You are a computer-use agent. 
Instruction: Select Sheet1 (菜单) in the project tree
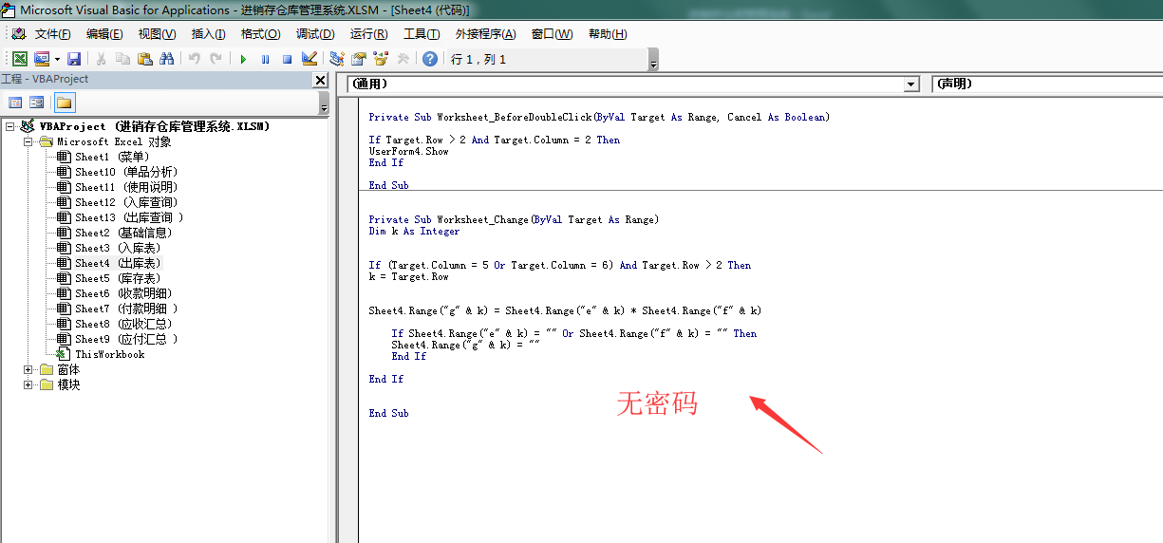pyautogui.click(x=112, y=157)
